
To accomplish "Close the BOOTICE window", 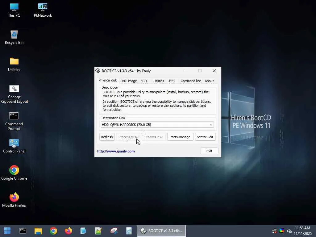I will pos(214,71).
